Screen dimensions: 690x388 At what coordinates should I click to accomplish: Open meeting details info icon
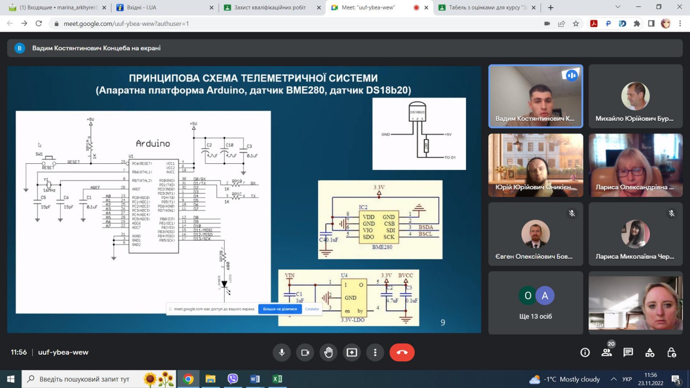(585, 353)
